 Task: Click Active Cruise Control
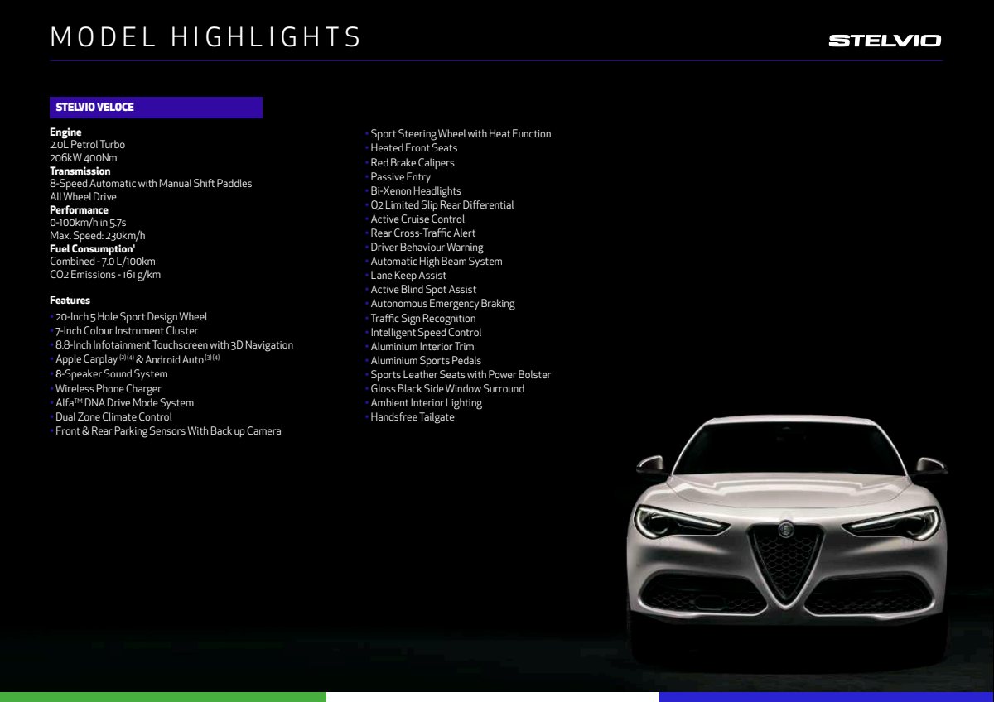click(x=417, y=219)
